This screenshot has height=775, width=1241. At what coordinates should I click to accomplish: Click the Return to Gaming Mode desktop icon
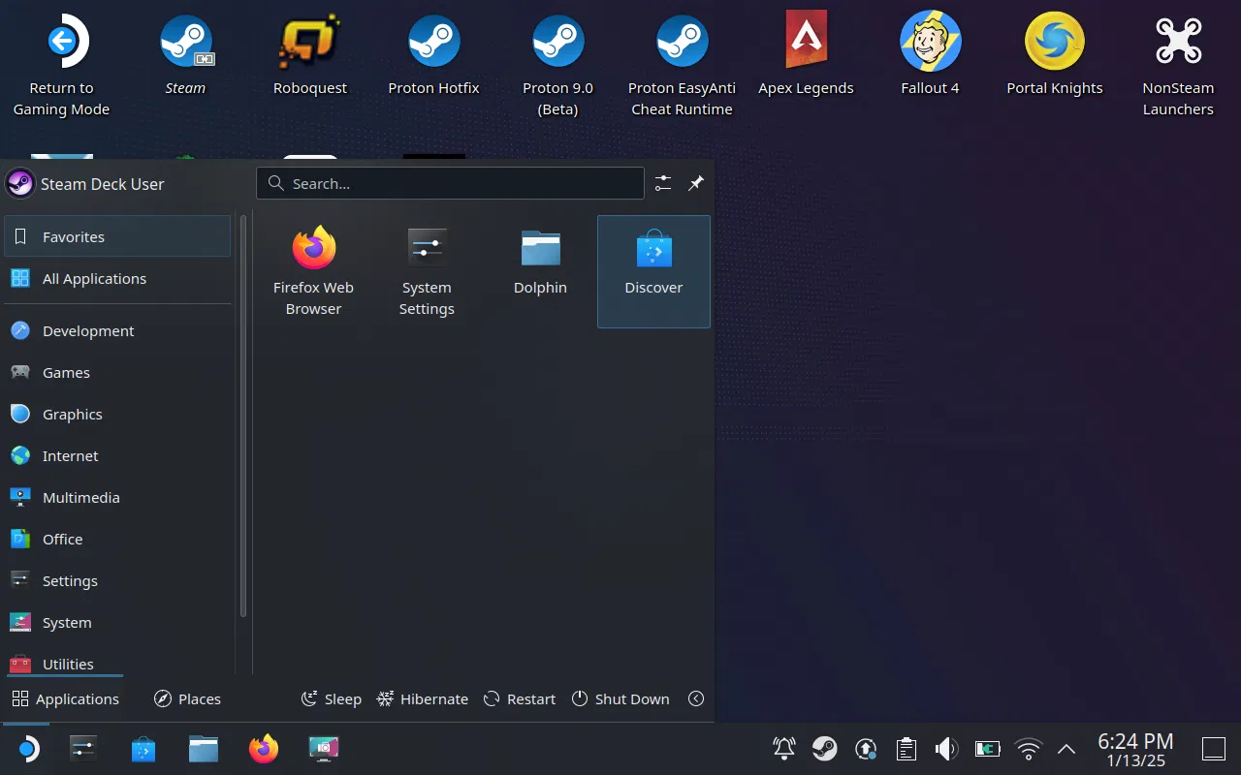(x=61, y=66)
